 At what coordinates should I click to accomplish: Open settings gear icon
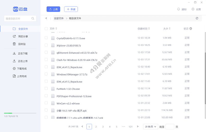(x=193, y=9)
